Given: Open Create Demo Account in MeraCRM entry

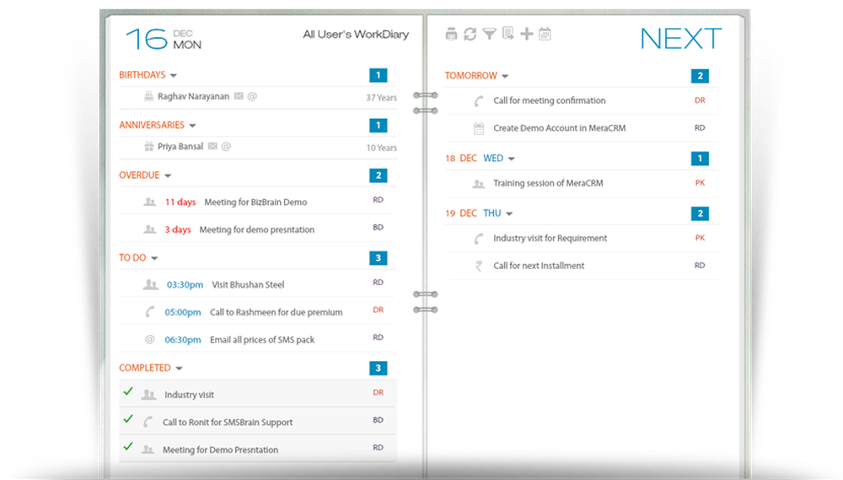Looking at the screenshot, I should point(560,128).
